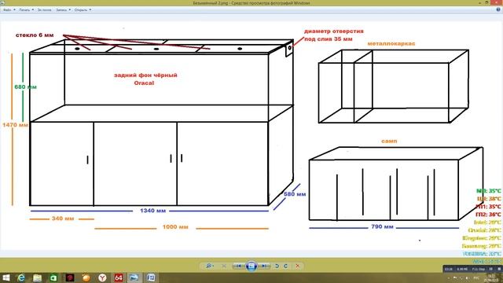
Task: Open the help icon in viewer menu bar
Action: click(x=498, y=9)
